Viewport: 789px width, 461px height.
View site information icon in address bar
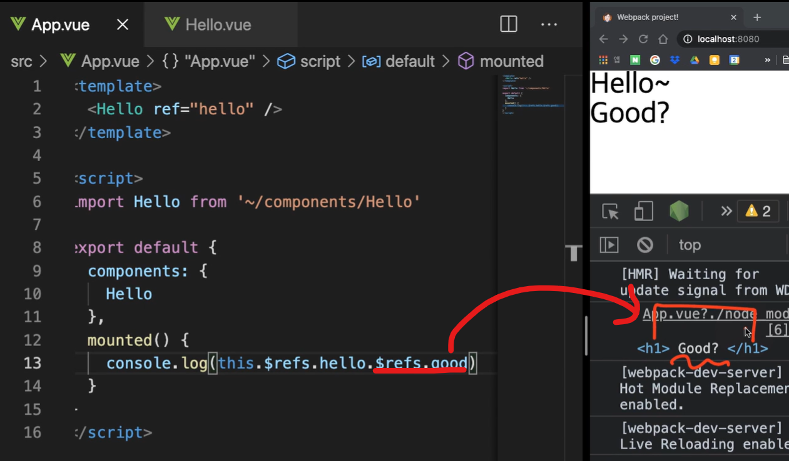pyautogui.click(x=688, y=39)
